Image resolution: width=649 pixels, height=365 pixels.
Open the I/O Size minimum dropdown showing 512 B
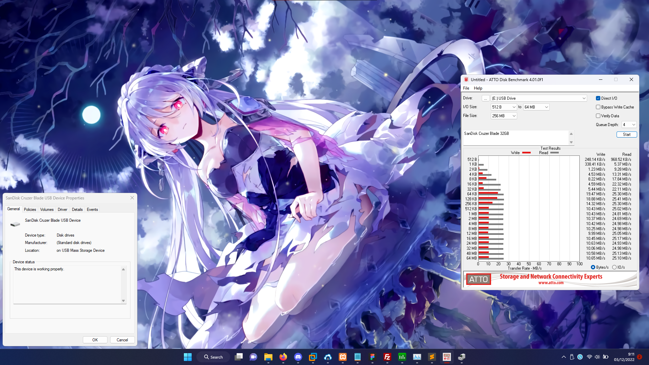(x=504, y=107)
